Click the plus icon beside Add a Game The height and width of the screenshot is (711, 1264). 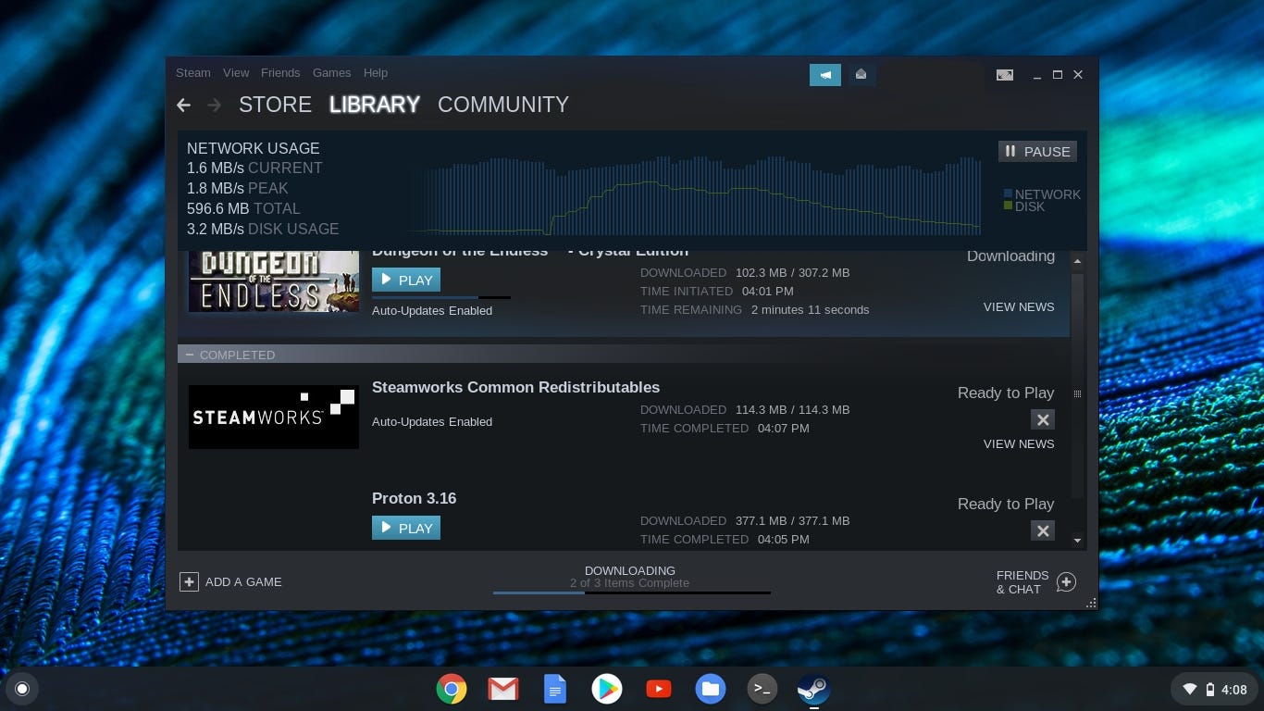point(189,581)
